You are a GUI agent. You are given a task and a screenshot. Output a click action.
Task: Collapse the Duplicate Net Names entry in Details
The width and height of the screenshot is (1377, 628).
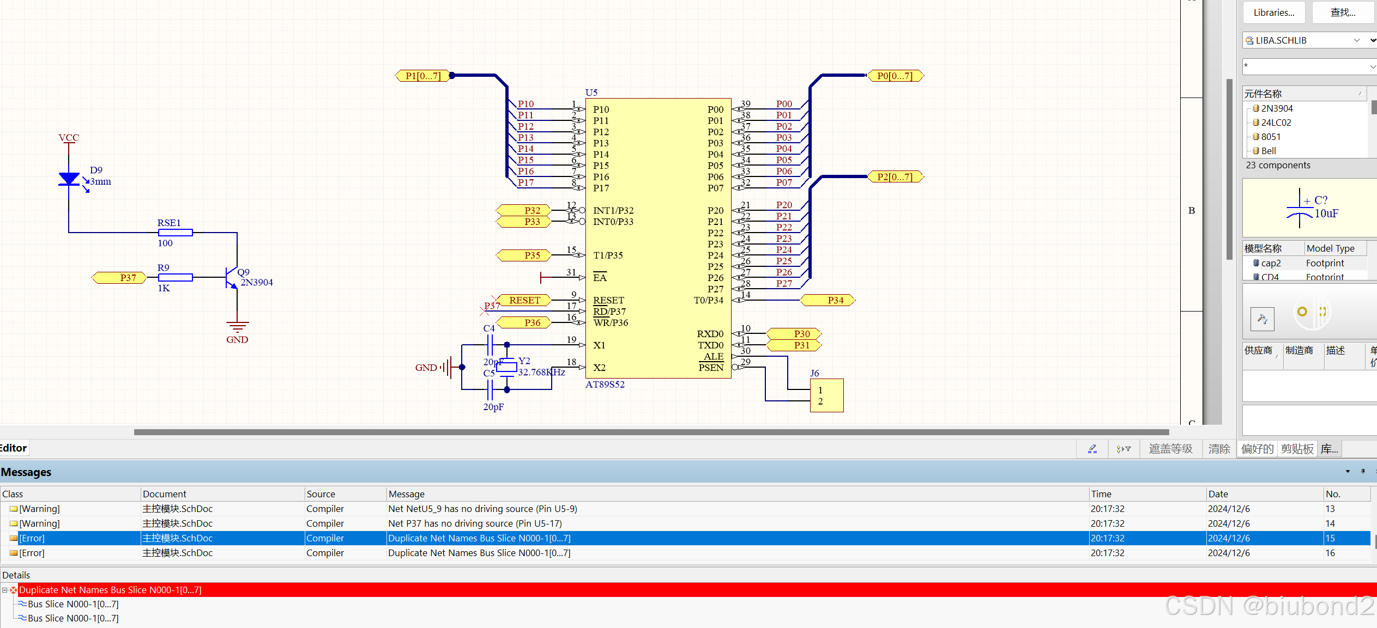4,590
